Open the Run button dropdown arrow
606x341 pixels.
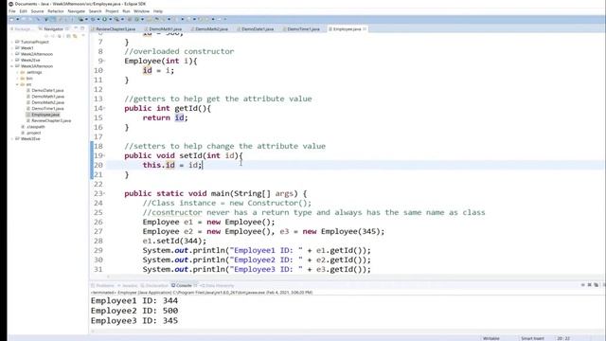tap(111, 19)
